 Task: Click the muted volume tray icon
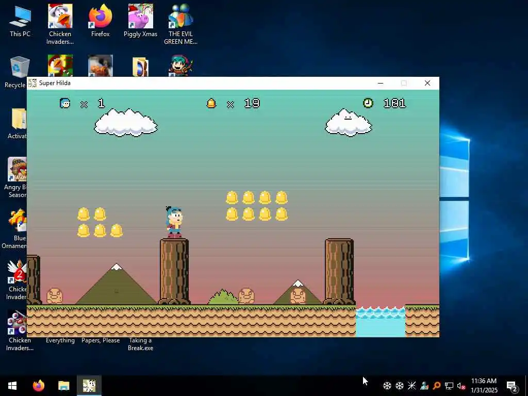(461, 386)
